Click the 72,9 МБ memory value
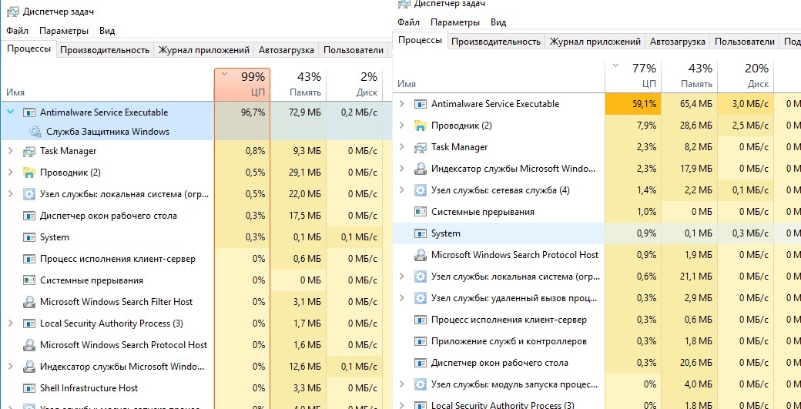Image resolution: width=801 pixels, height=409 pixels. click(x=304, y=112)
